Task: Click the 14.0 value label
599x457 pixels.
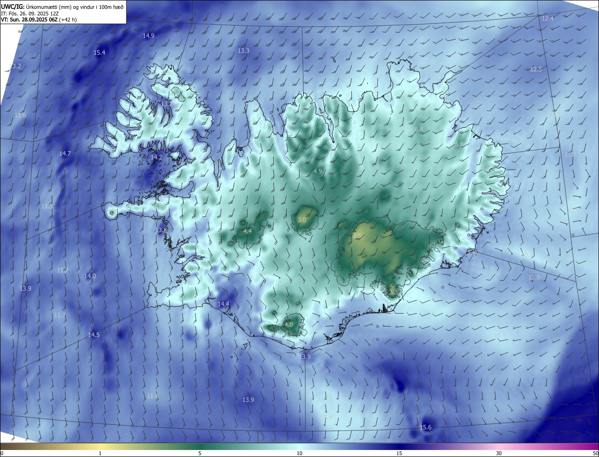Action: (90, 276)
